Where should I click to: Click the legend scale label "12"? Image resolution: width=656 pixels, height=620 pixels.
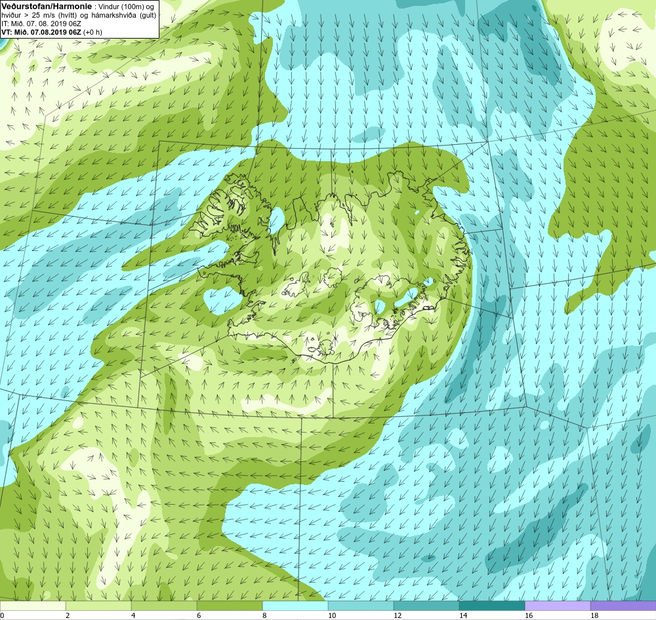point(398,615)
